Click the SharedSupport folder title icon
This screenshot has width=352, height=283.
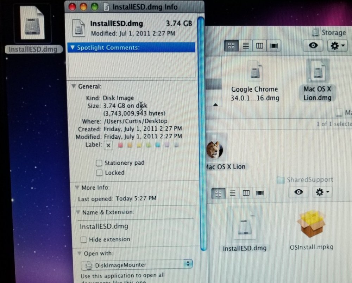click(x=281, y=180)
